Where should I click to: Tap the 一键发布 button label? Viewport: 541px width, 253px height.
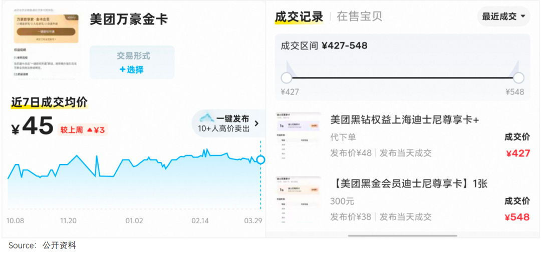[x=232, y=119]
